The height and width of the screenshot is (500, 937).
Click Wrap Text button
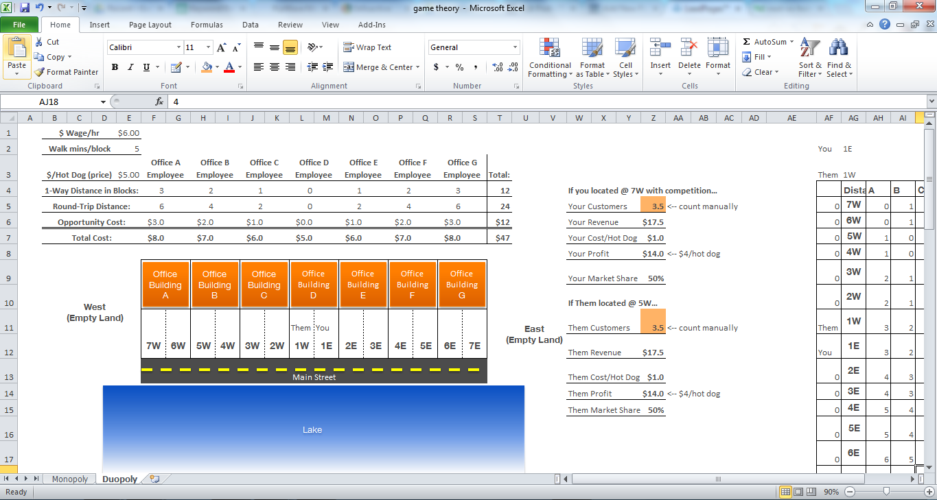[368, 47]
